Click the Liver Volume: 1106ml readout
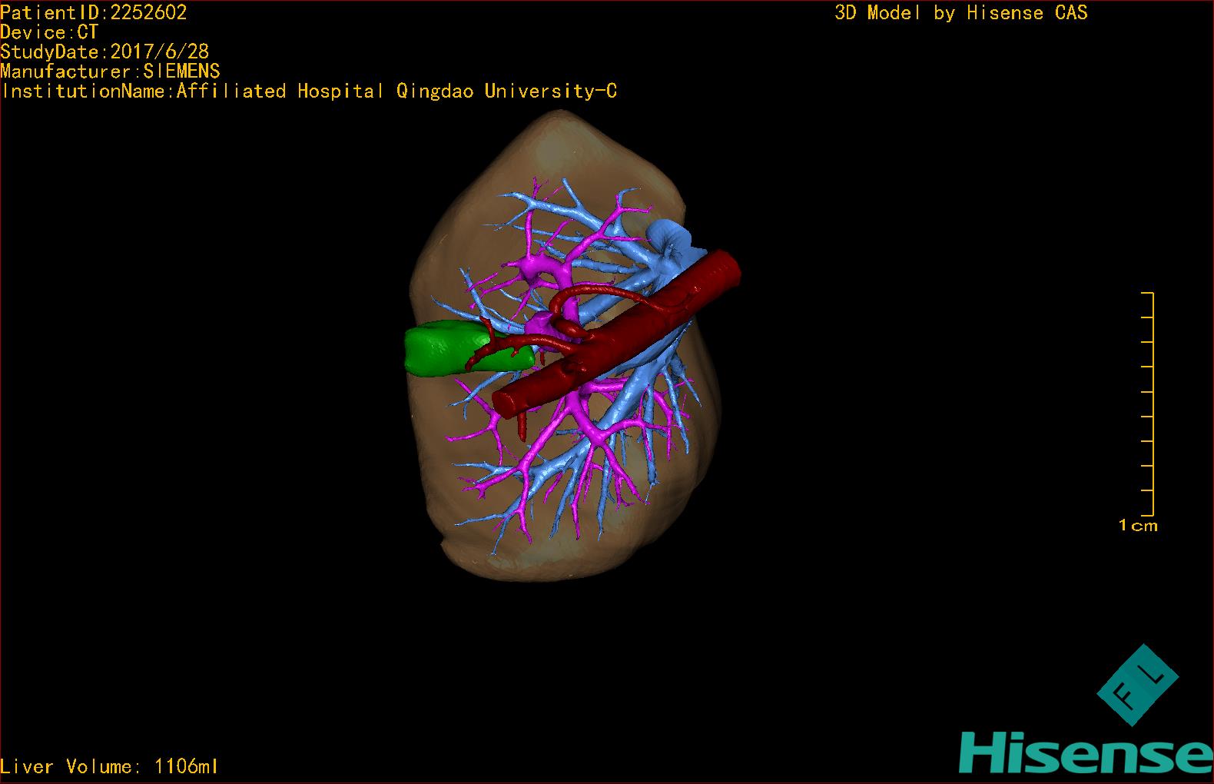Viewport: 1214px width, 784px height. coord(109,766)
